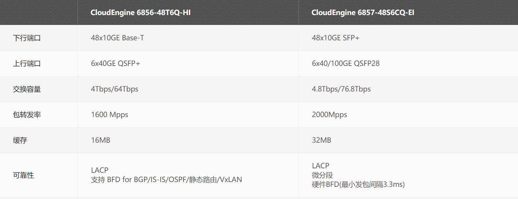Select the 1600 Mpps forwarding rate
The width and height of the screenshot is (518, 199).
[110, 115]
